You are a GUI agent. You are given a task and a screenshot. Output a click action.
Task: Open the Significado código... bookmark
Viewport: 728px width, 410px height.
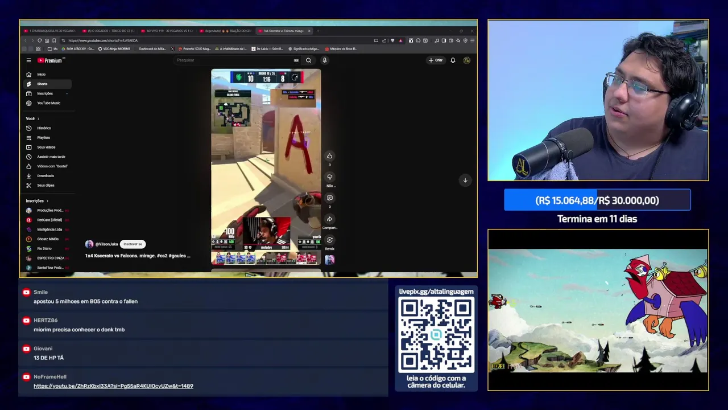click(304, 49)
